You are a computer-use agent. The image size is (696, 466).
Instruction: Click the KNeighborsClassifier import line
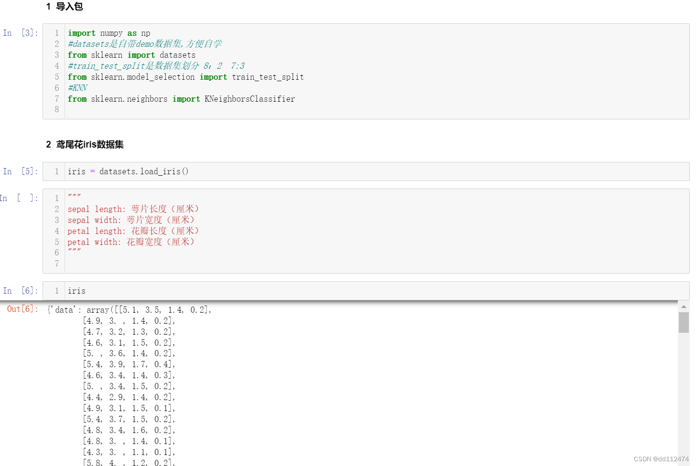[181, 99]
